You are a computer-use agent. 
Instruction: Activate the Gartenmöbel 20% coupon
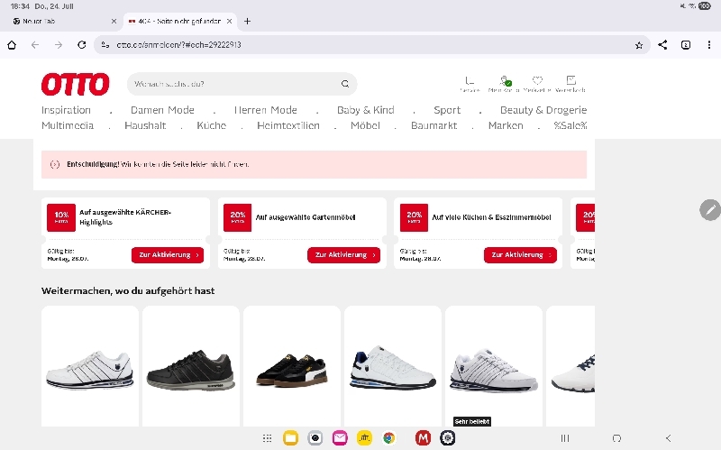click(x=343, y=255)
